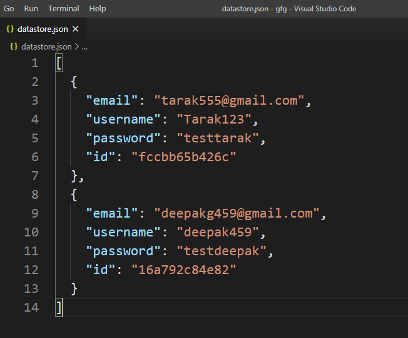The image size is (408, 338).
Task: Click datastore.json in the breadcrumb bar
Action: 46,46
